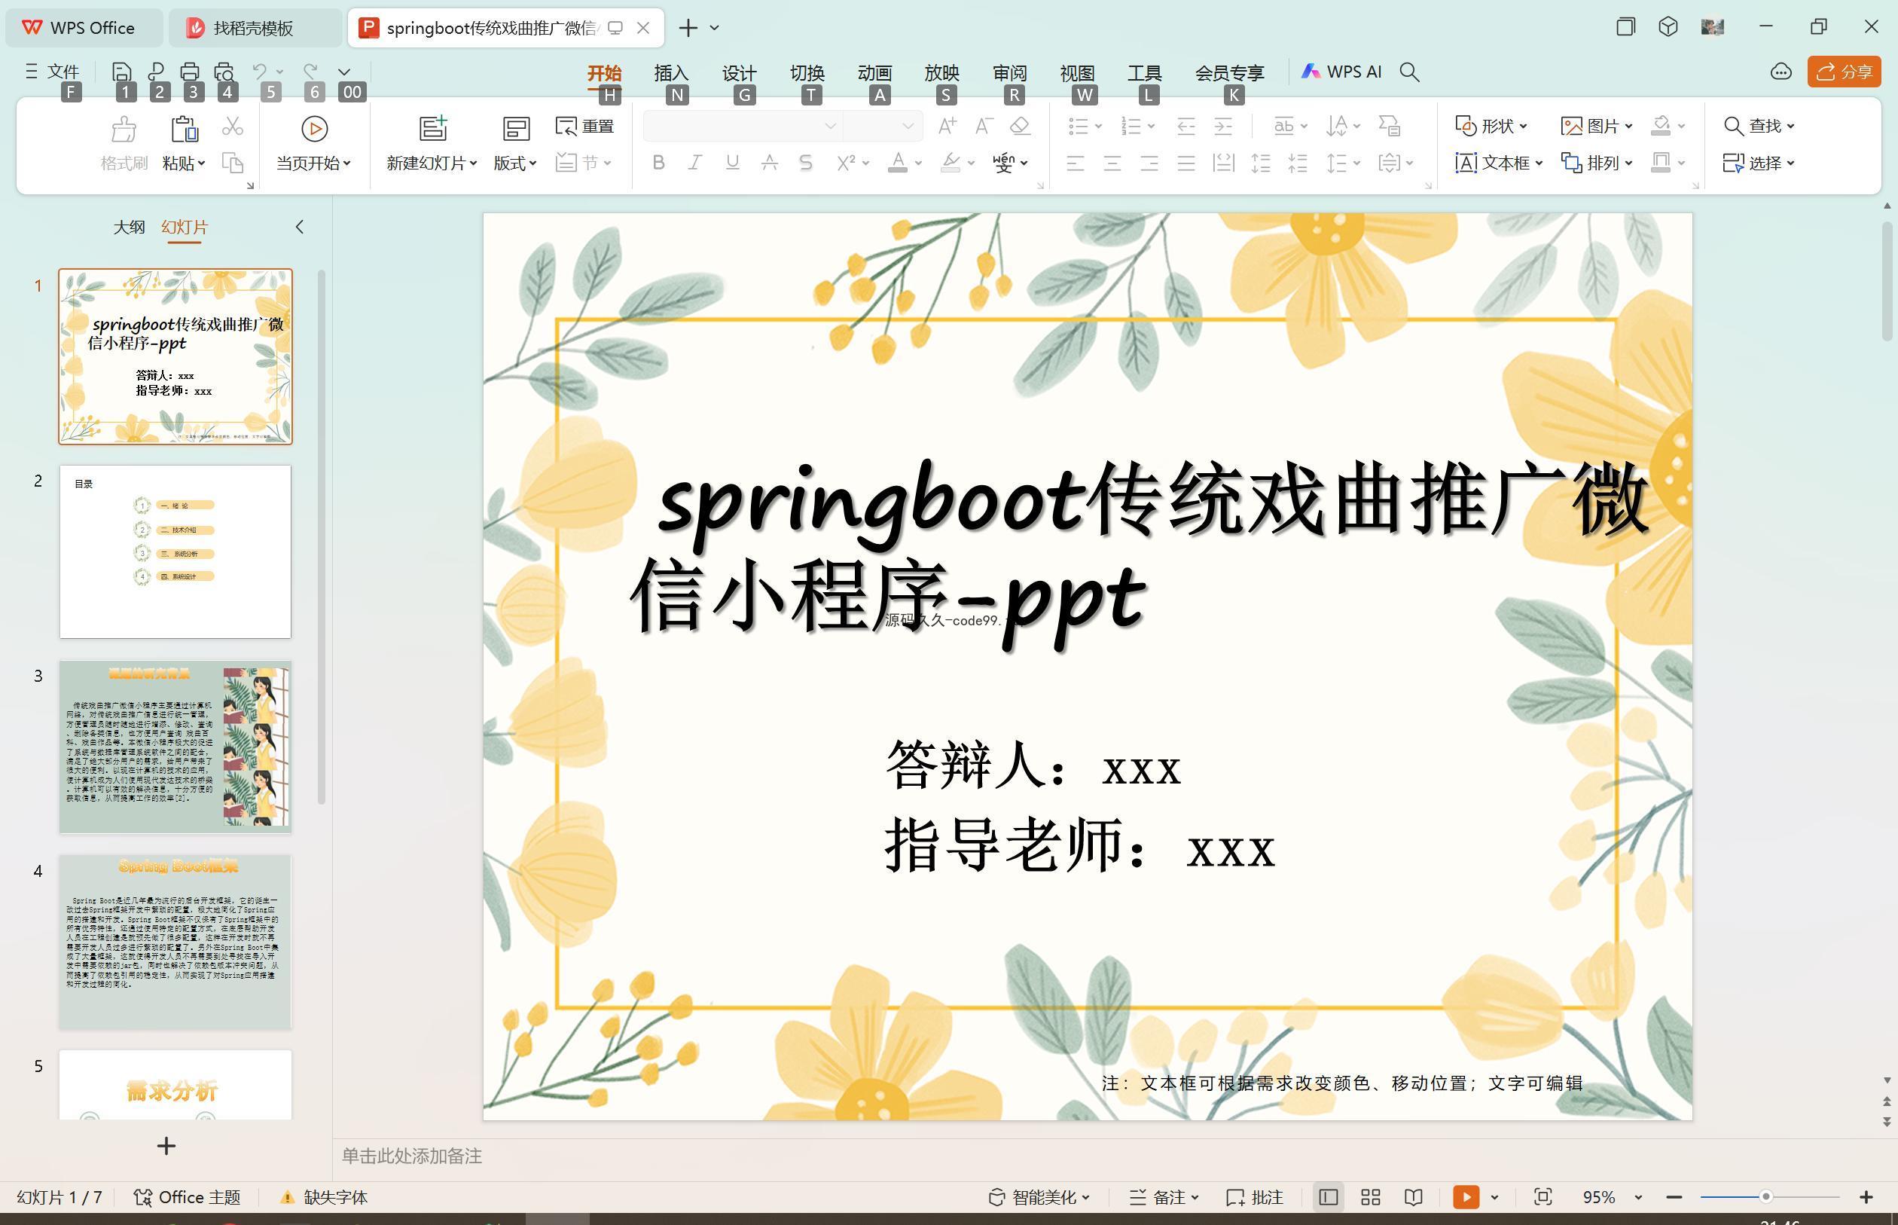The image size is (1898, 1225).
Task: Click the Redo arrow icon
Action: (311, 72)
